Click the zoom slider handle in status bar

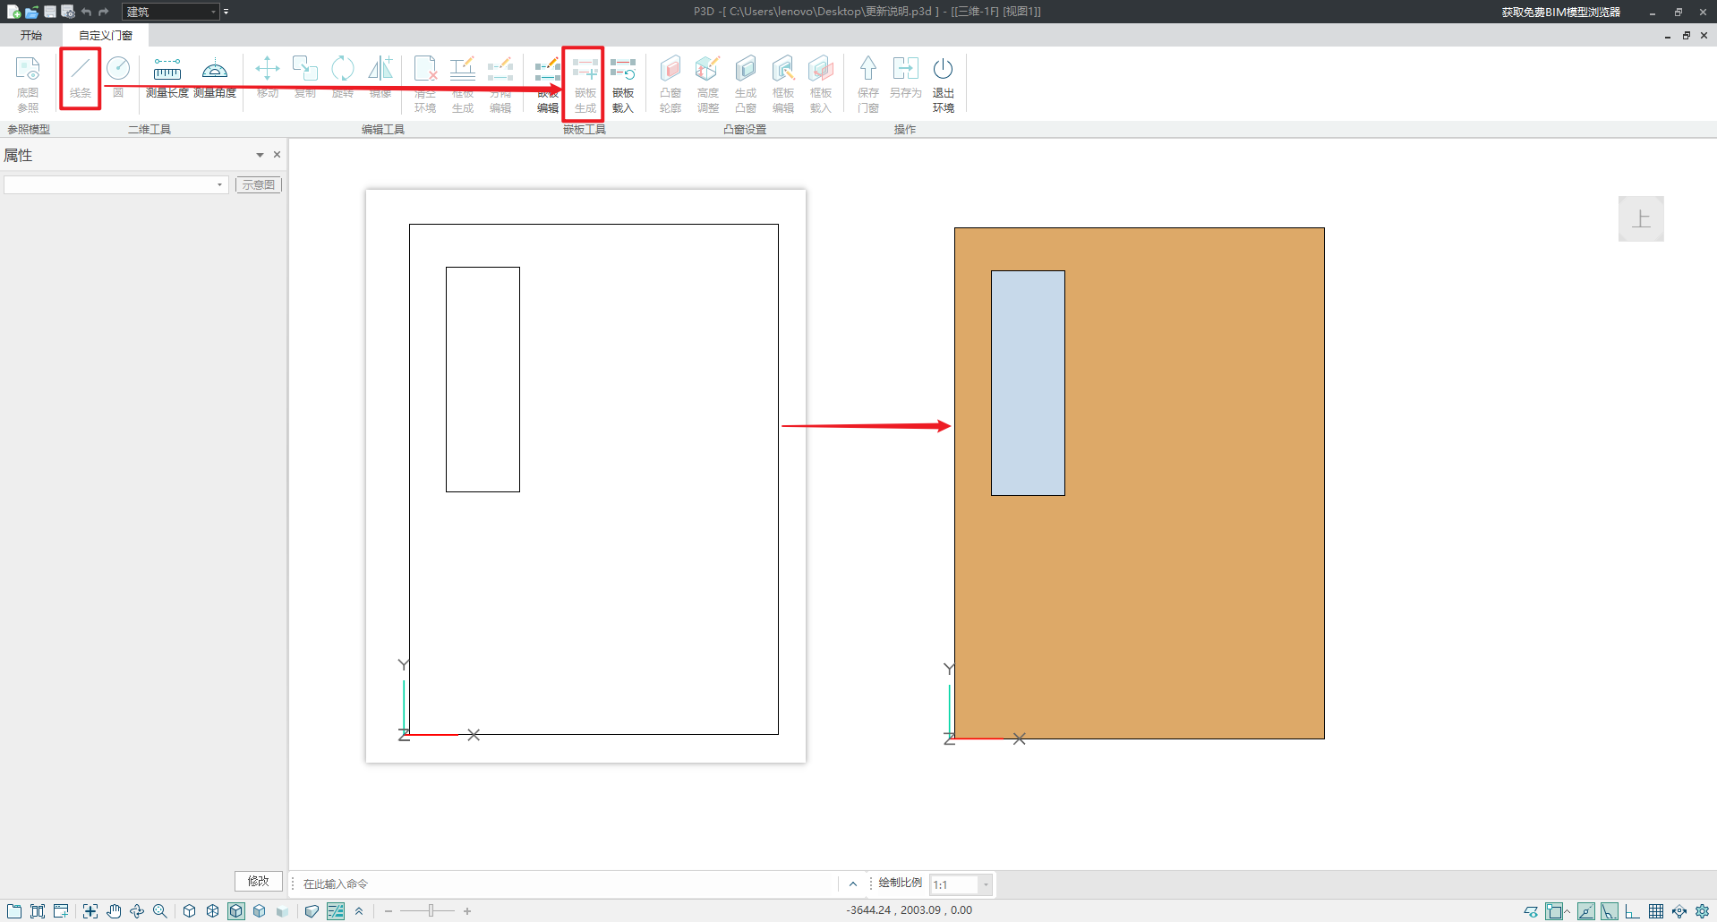pos(431,911)
